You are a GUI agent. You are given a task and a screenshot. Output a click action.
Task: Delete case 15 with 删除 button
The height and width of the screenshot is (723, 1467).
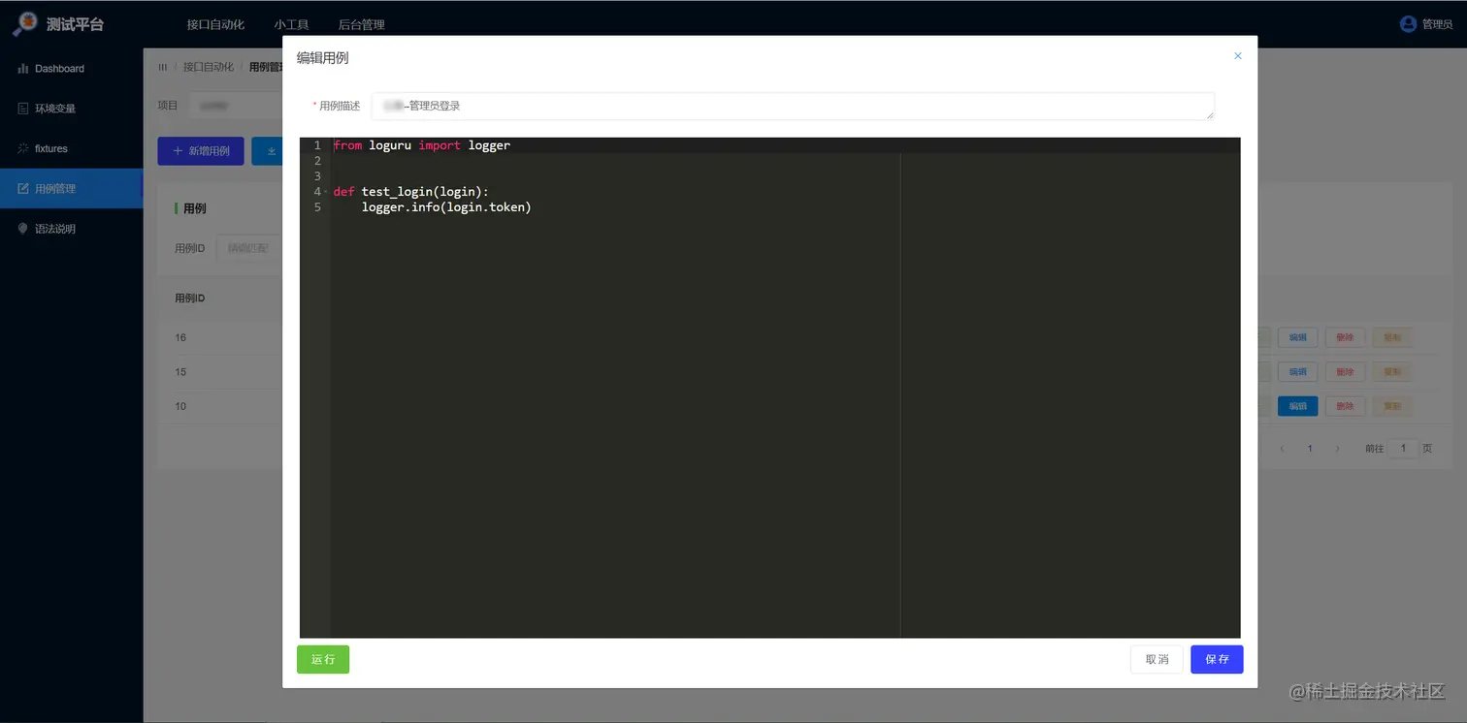(1345, 371)
